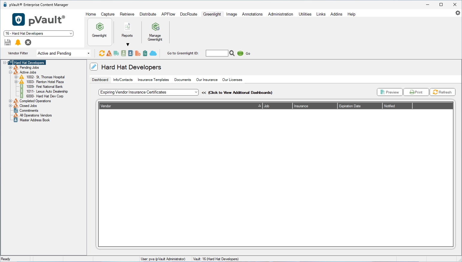
Task: Click the green Go ball icon
Action: click(240, 53)
